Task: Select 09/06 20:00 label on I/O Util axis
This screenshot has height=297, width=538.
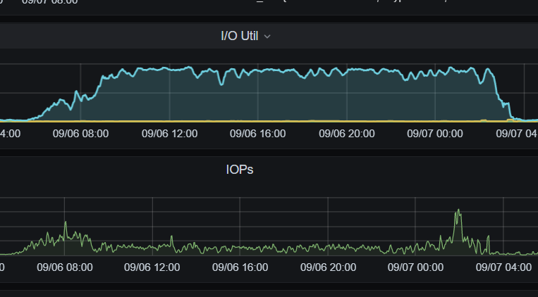Action: pos(346,134)
